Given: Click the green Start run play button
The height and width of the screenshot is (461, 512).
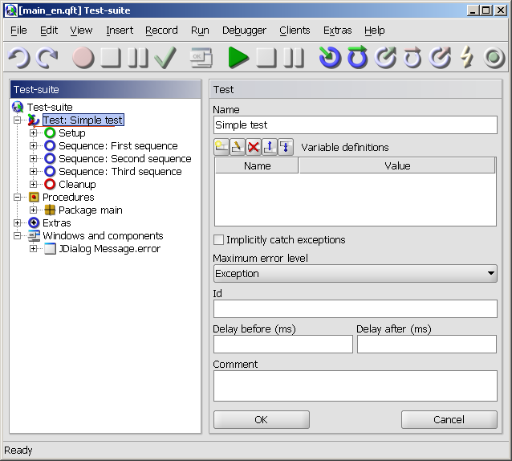Looking at the screenshot, I should click(238, 58).
